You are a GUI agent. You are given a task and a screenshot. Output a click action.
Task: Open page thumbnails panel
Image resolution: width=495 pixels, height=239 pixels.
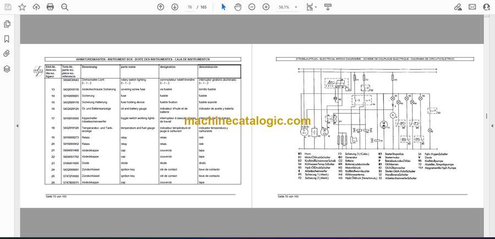click(x=7, y=24)
